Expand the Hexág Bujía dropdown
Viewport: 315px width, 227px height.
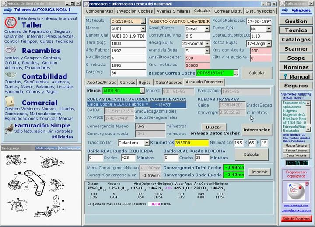coord(207,43)
